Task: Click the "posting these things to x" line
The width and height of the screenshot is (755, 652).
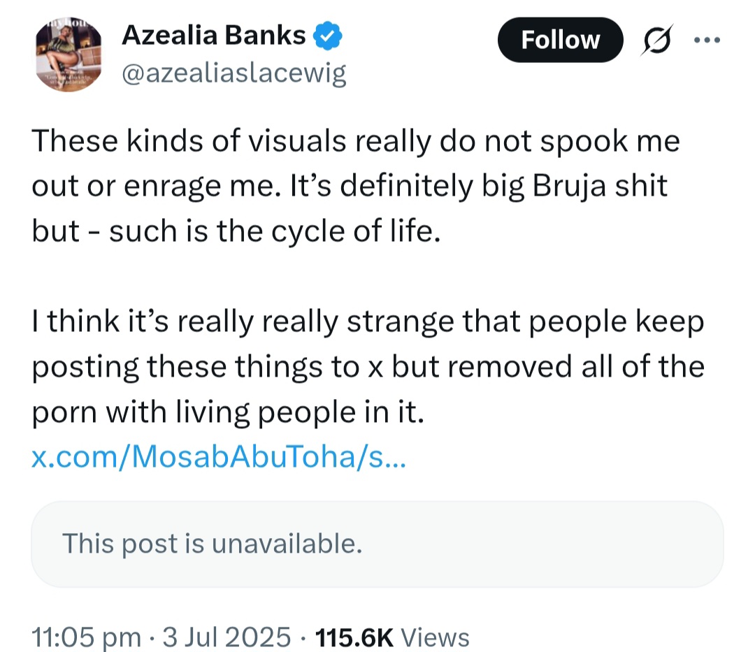Action: [368, 368]
